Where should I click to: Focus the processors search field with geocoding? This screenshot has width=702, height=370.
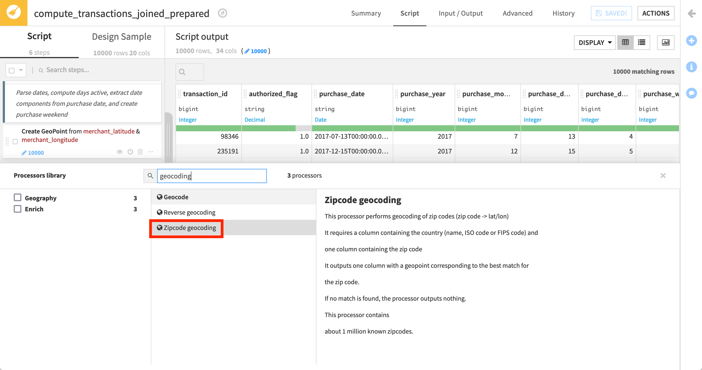click(212, 176)
